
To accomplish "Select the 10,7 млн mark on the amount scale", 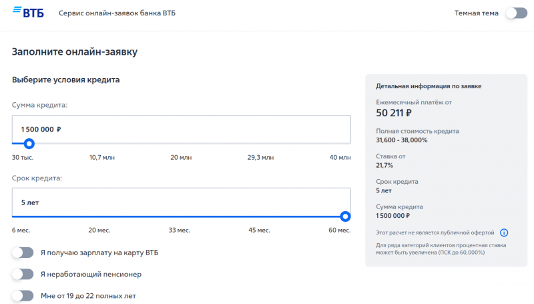I will click(x=102, y=158).
